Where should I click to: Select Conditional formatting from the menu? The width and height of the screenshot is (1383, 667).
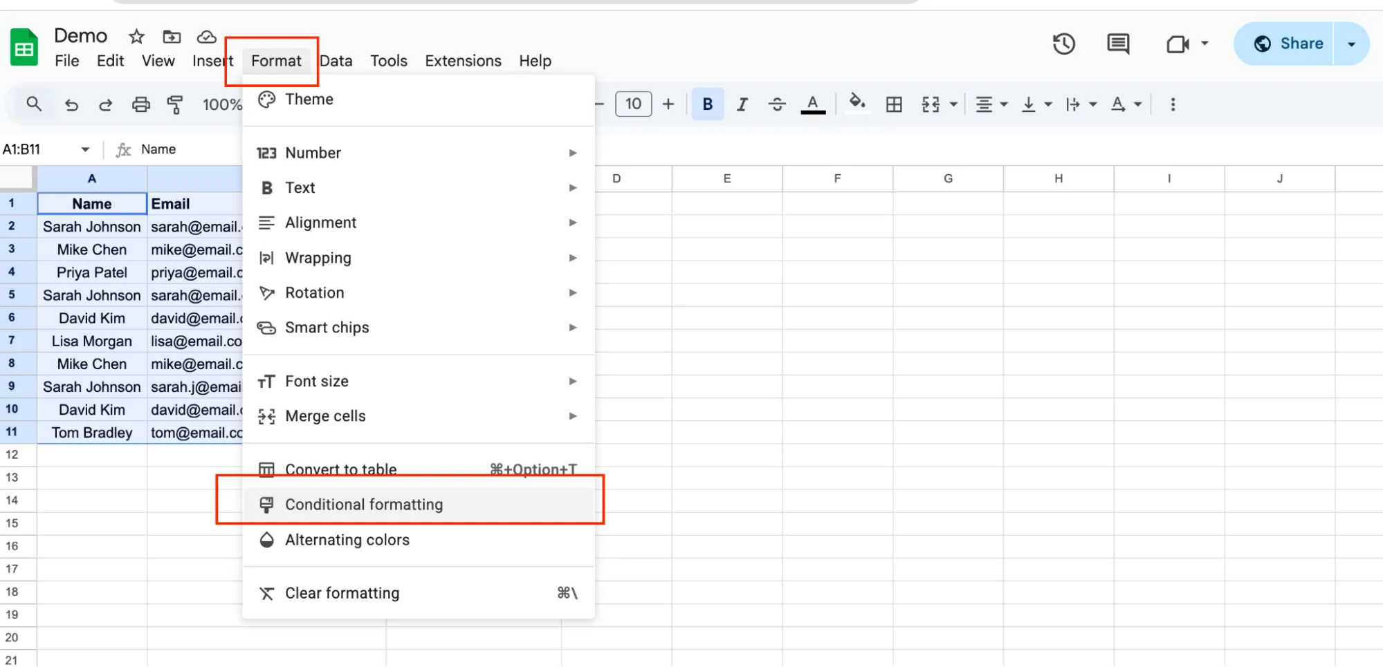364,504
